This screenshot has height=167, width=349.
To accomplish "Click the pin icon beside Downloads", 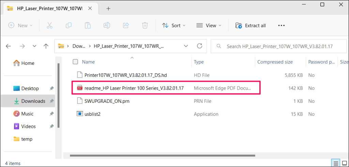I will coord(52,101).
